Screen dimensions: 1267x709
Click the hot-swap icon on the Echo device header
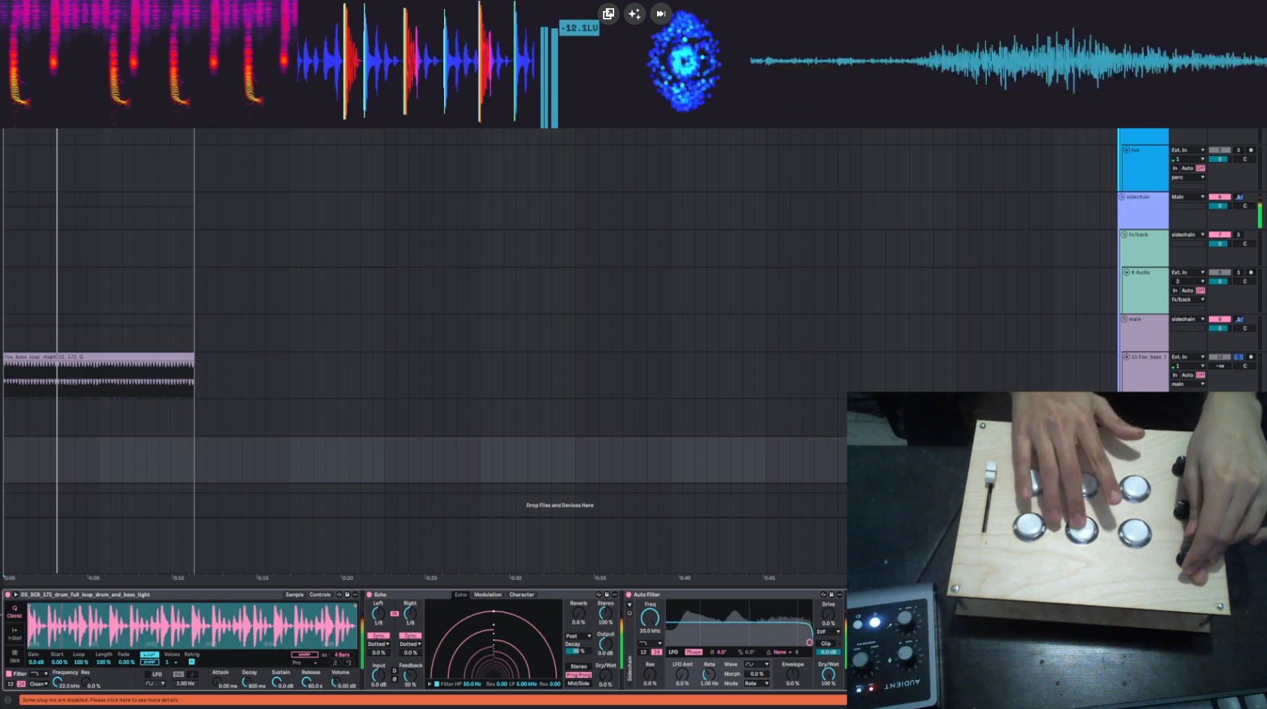point(598,594)
